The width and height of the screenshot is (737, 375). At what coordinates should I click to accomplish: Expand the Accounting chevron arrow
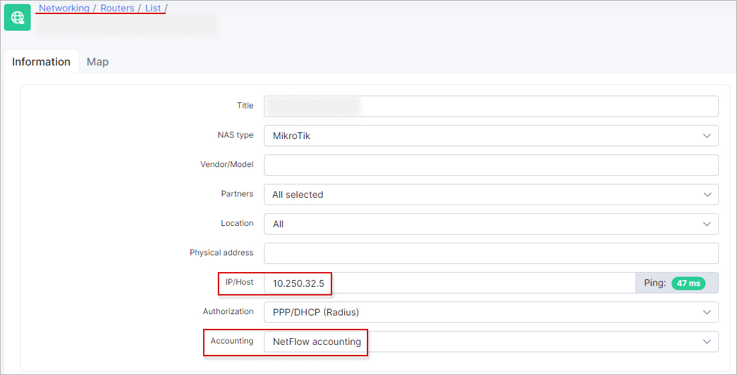[x=707, y=342]
